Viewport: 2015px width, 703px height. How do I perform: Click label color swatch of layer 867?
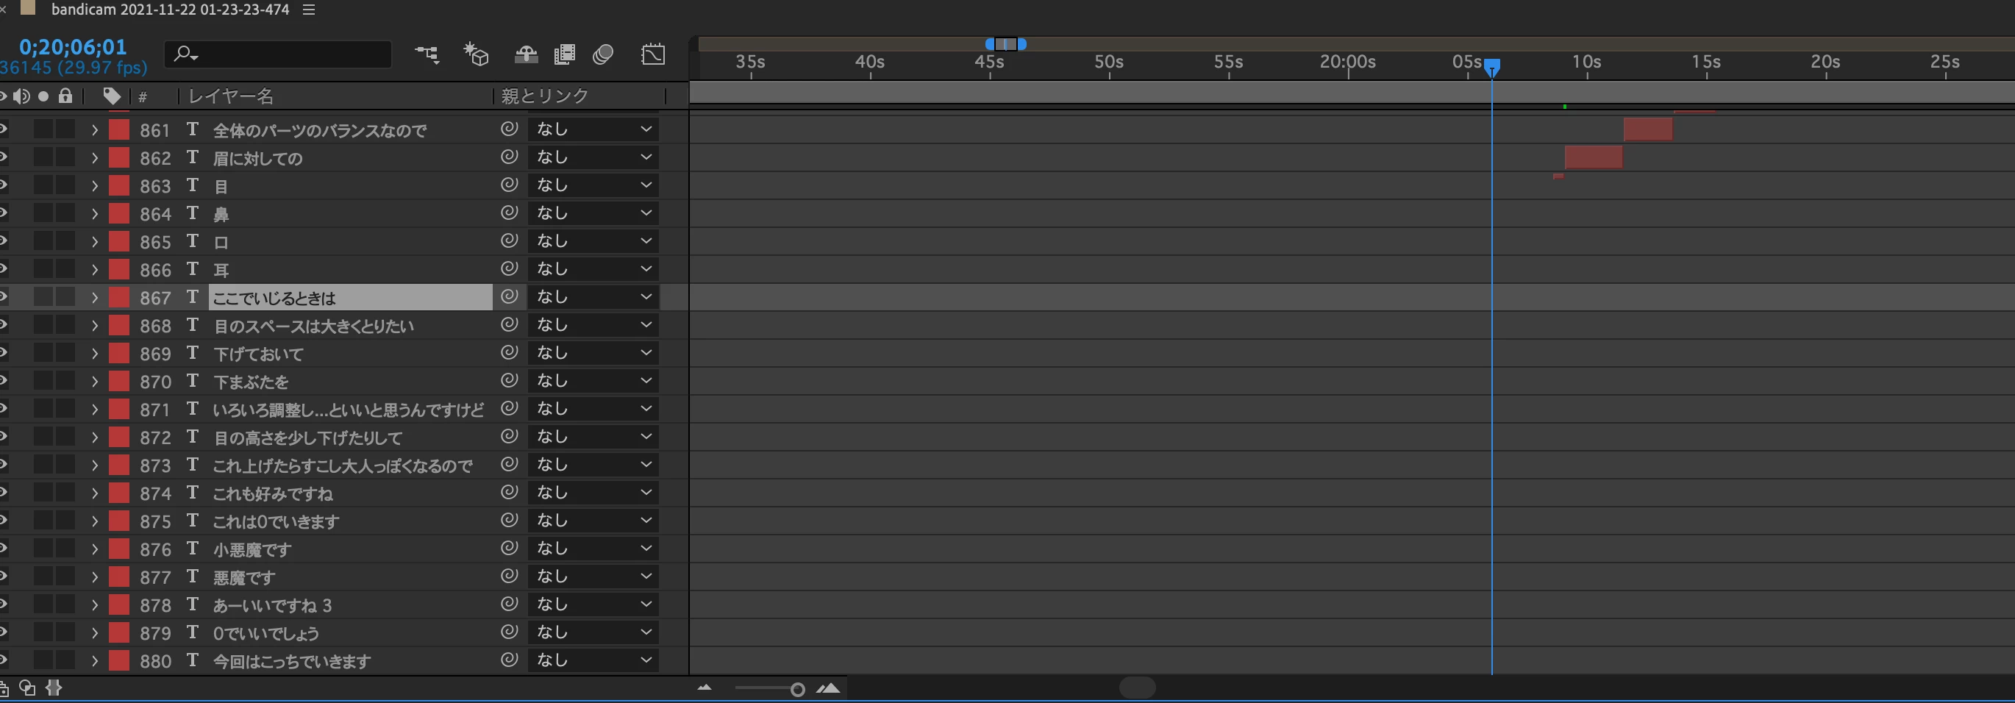(x=119, y=297)
